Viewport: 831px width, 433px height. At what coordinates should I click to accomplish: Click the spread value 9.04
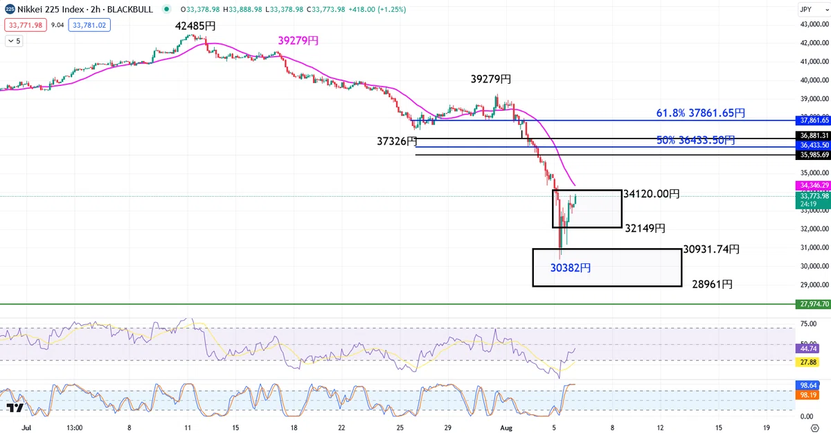coord(57,25)
